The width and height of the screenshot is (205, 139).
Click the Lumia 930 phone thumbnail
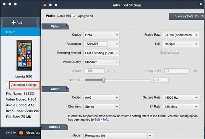tap(24, 55)
